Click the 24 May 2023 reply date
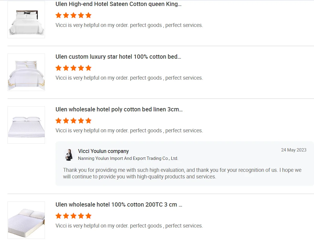 click(294, 150)
